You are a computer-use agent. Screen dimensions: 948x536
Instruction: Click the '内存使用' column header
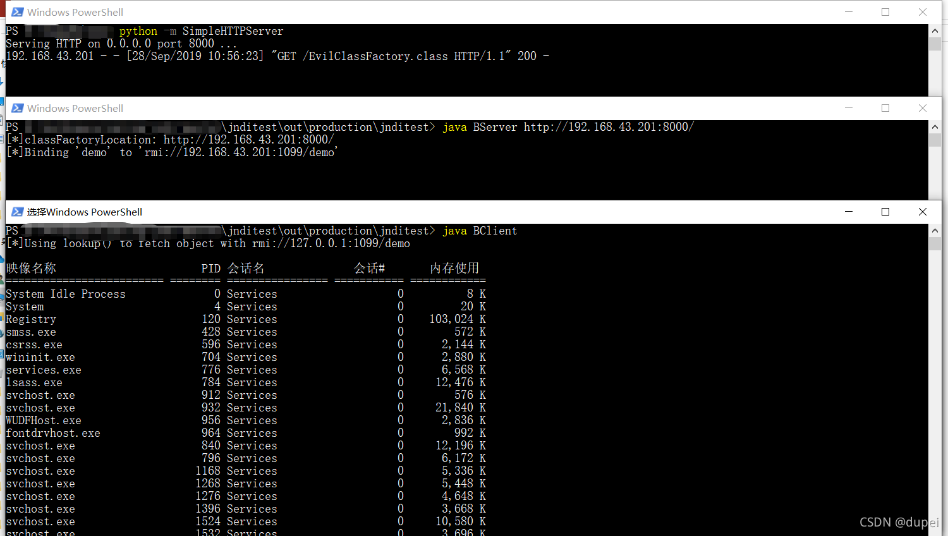pos(454,269)
